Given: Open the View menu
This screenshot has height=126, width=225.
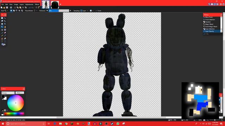Looking at the screenshot, I should coord(11,5).
